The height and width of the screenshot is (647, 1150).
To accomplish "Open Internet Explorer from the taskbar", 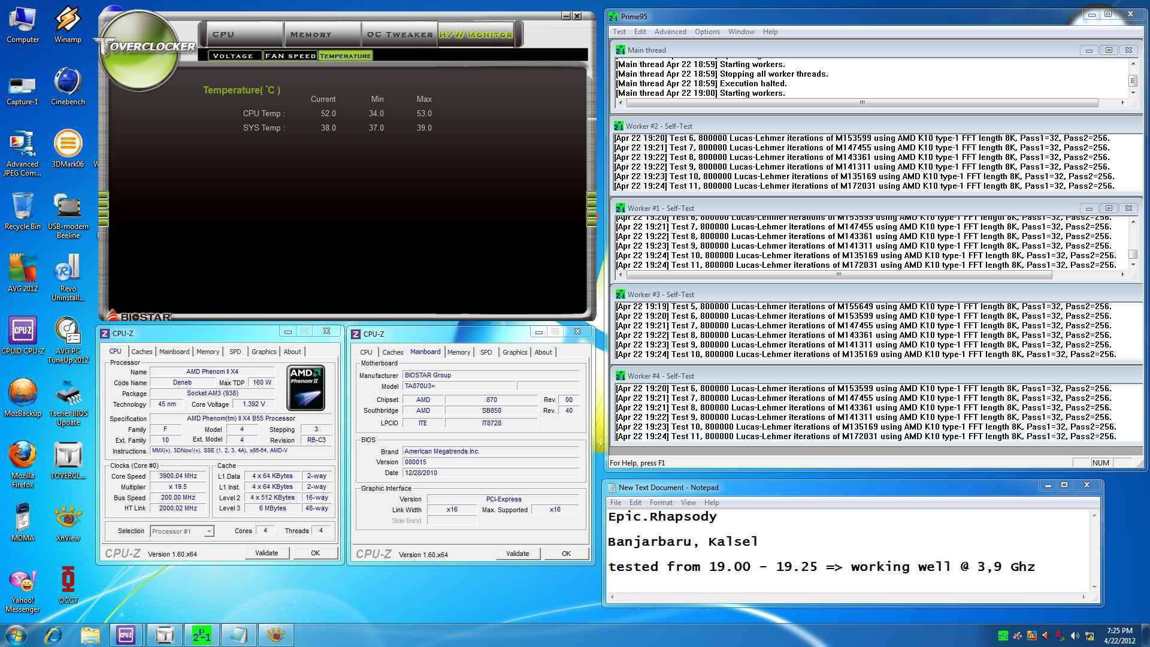I will click(x=53, y=635).
